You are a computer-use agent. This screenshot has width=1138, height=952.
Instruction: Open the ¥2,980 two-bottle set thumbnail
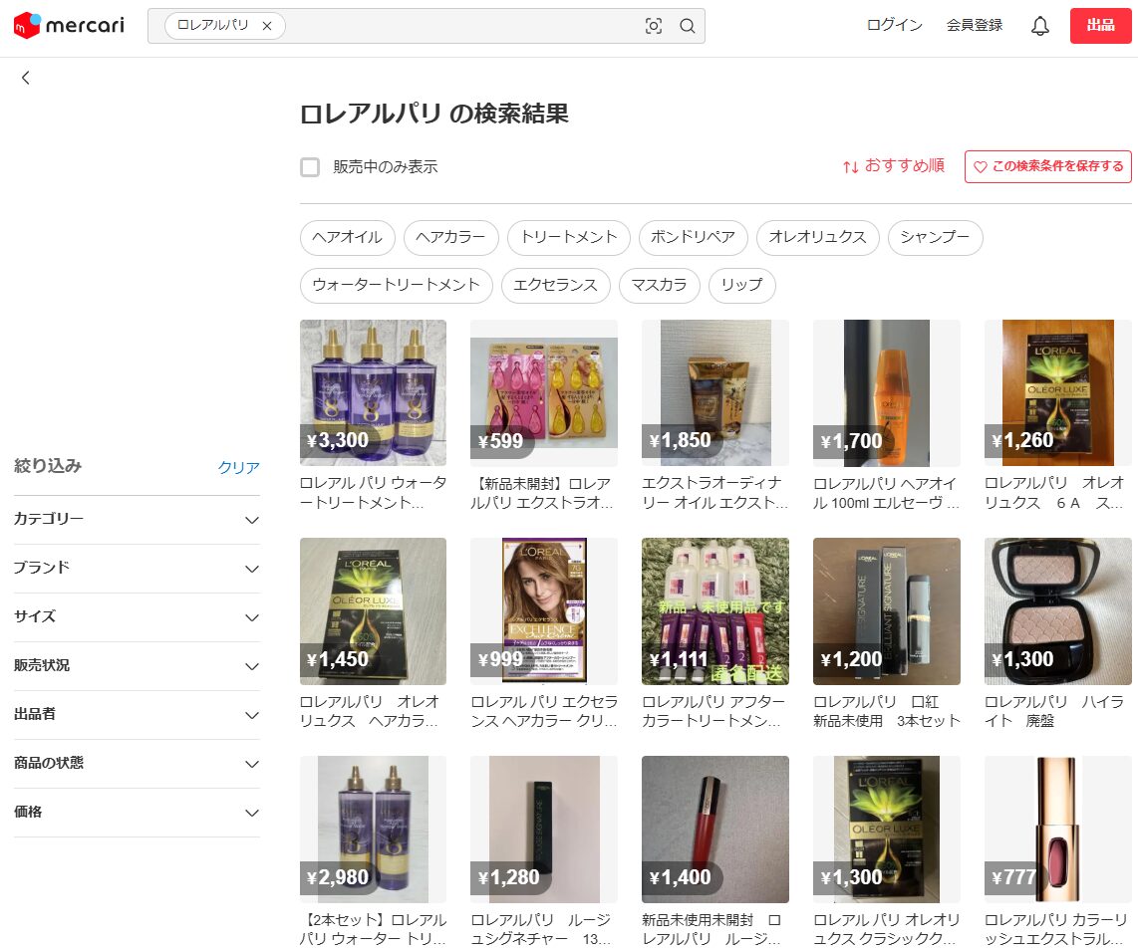point(373,830)
